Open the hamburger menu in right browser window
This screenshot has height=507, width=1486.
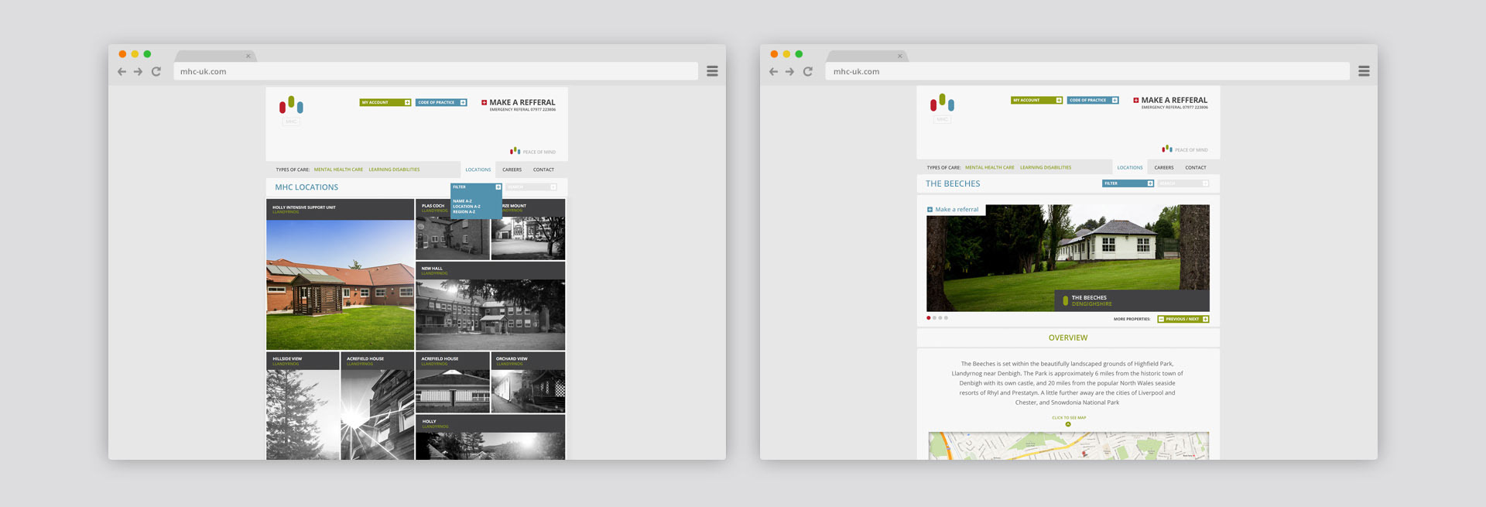tap(1364, 71)
